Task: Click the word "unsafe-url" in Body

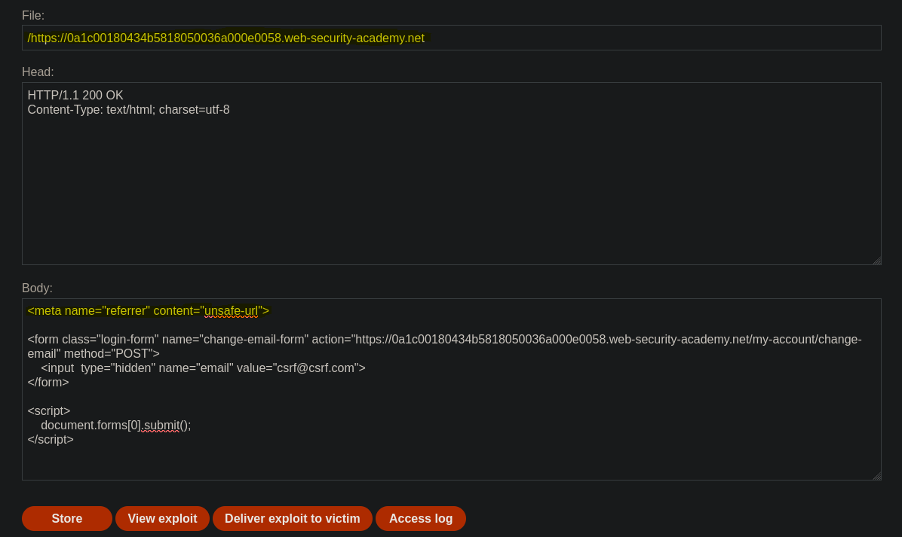Action: tap(232, 311)
